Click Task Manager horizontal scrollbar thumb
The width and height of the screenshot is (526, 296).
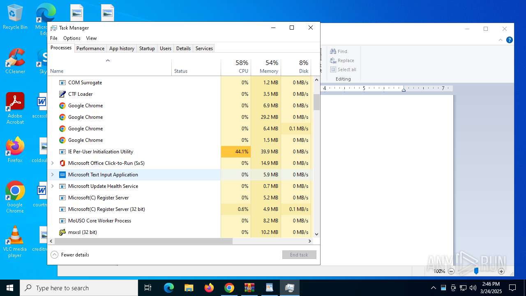tap(143, 241)
